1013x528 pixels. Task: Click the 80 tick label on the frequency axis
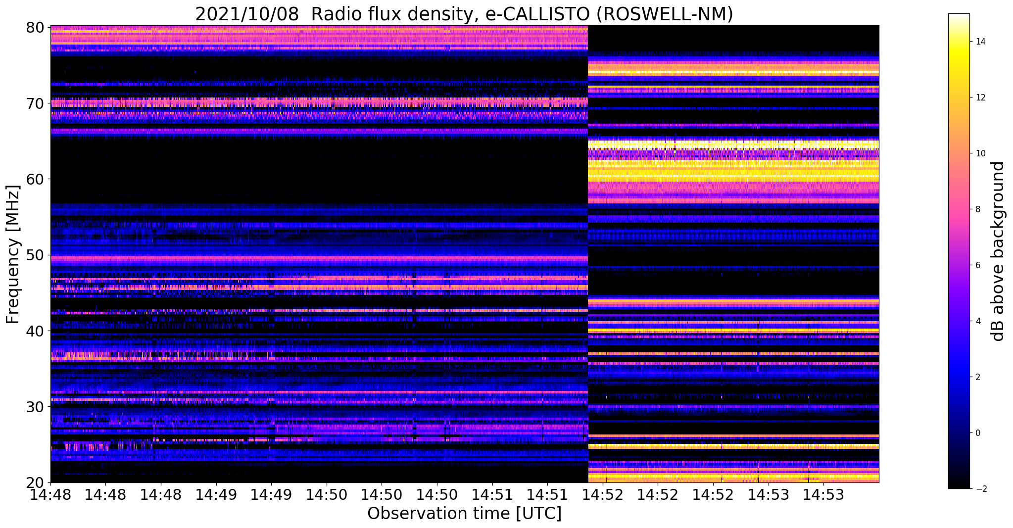coord(34,27)
